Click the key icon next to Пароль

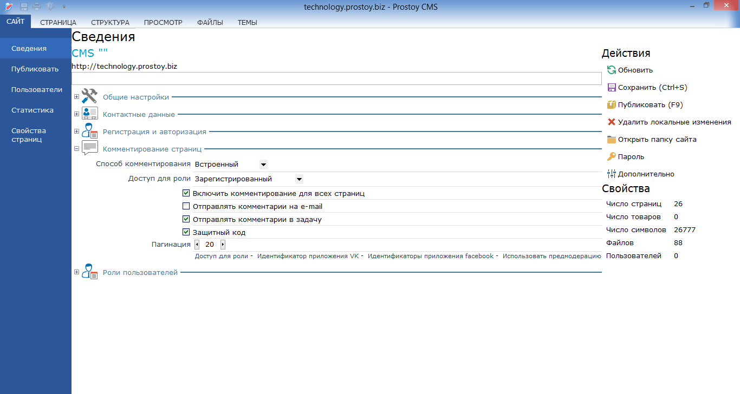(612, 156)
